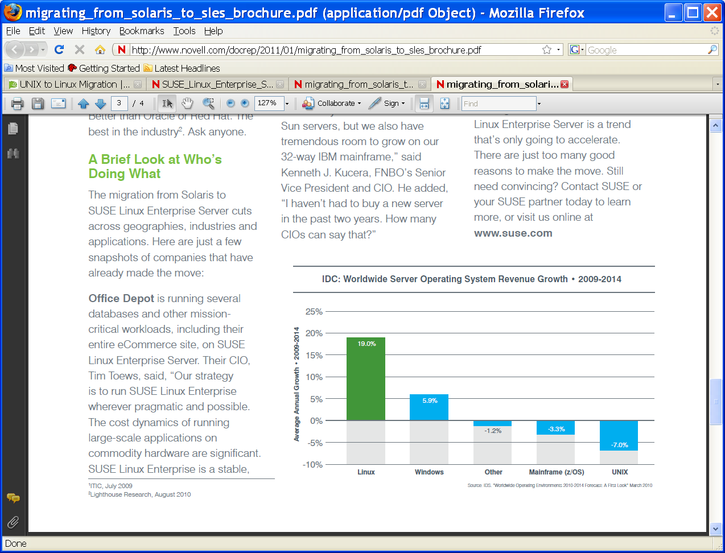
Task: Click the page number field showing 3
Action: [x=119, y=103]
